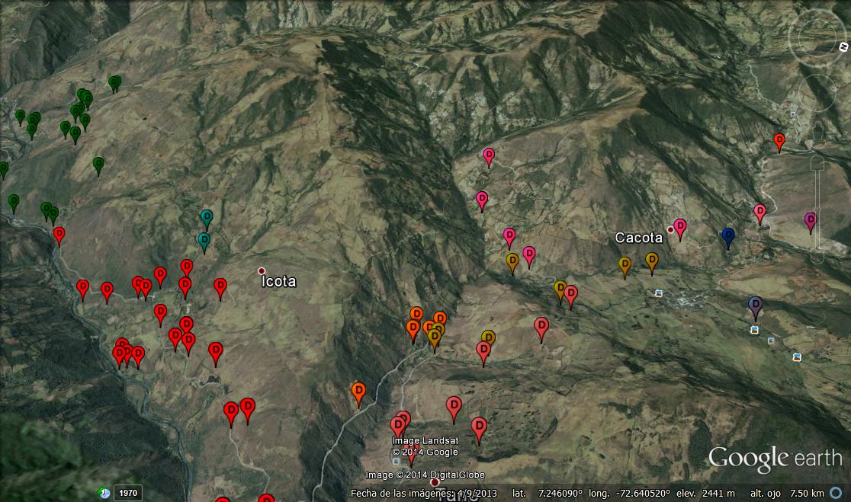This screenshot has height=502, width=851.
Task: Click the orange D pin on the road
Action: click(358, 392)
